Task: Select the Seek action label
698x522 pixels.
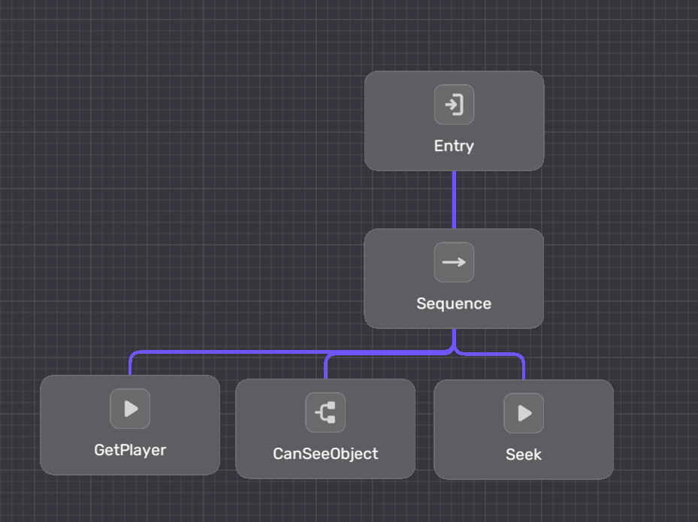Action: click(x=524, y=454)
